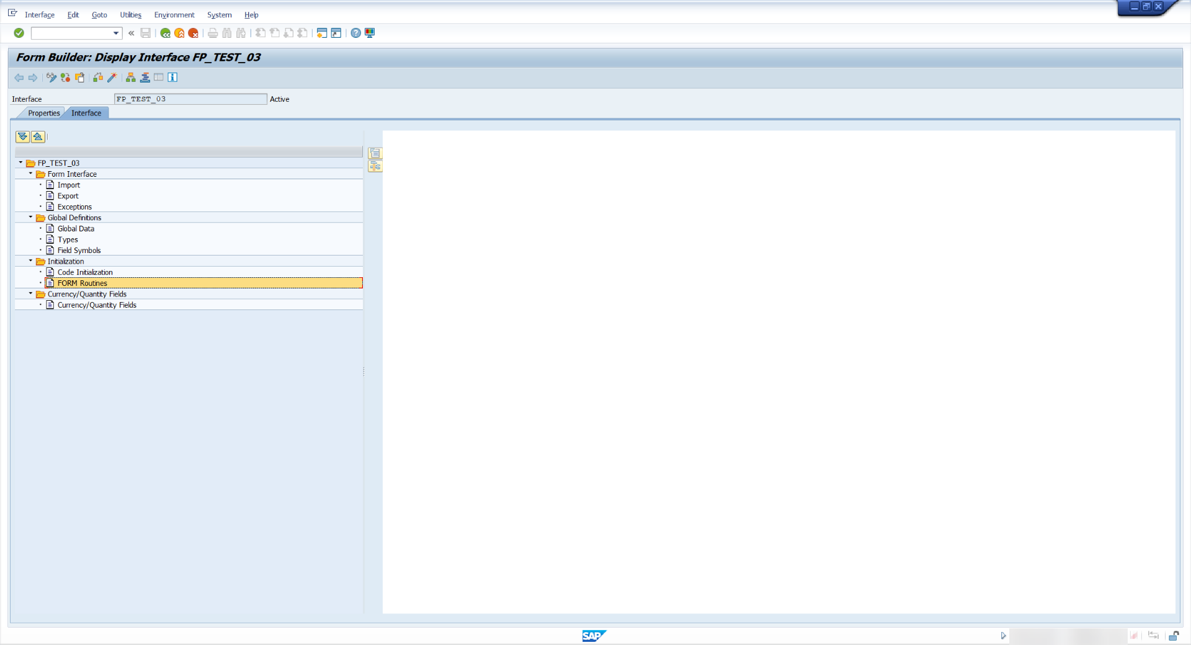
Task: Click the window system menu icon
Action: pyautogui.click(x=12, y=12)
